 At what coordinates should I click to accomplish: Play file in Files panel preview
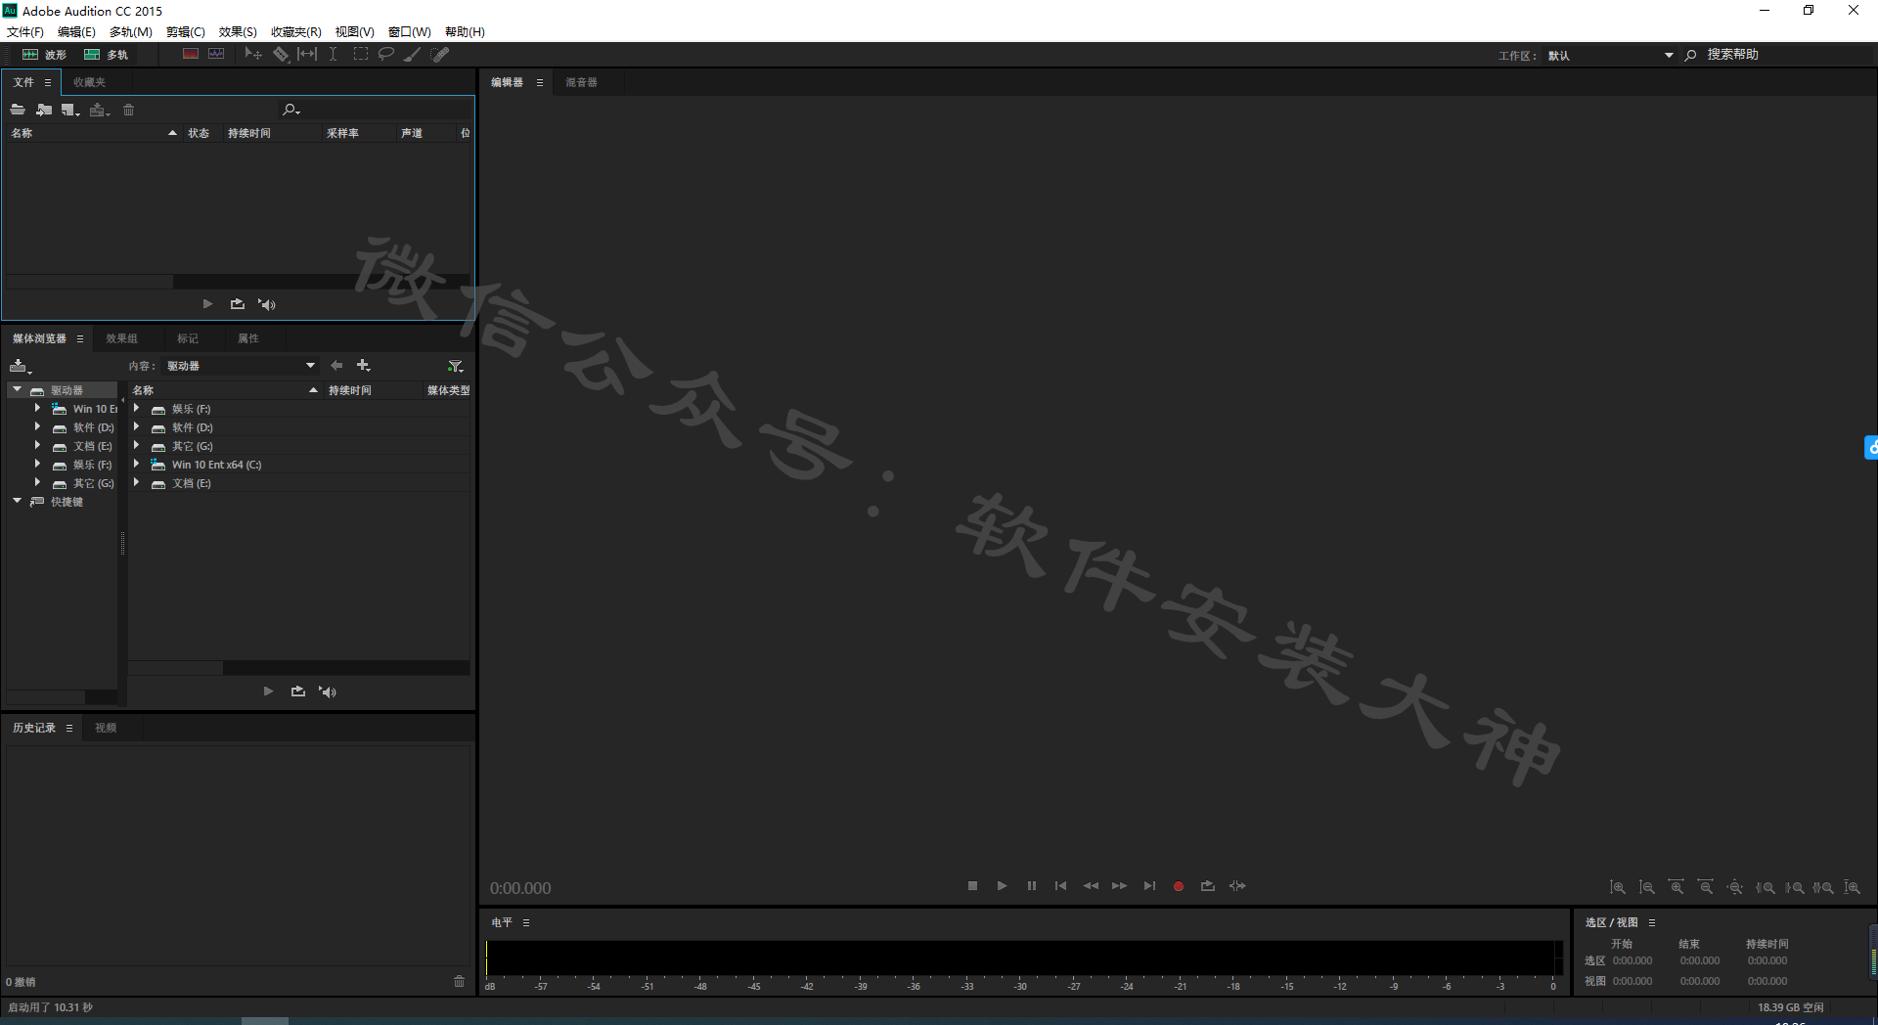pyautogui.click(x=207, y=304)
